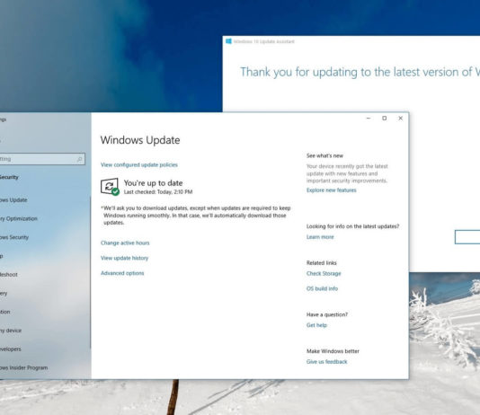Click "Last checked: Today, 2:10 PM" text

click(x=158, y=192)
